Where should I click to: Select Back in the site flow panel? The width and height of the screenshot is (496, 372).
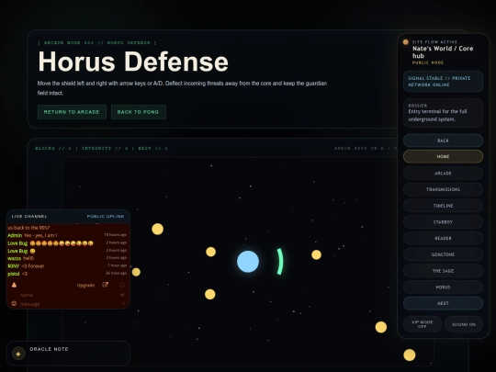pos(443,141)
